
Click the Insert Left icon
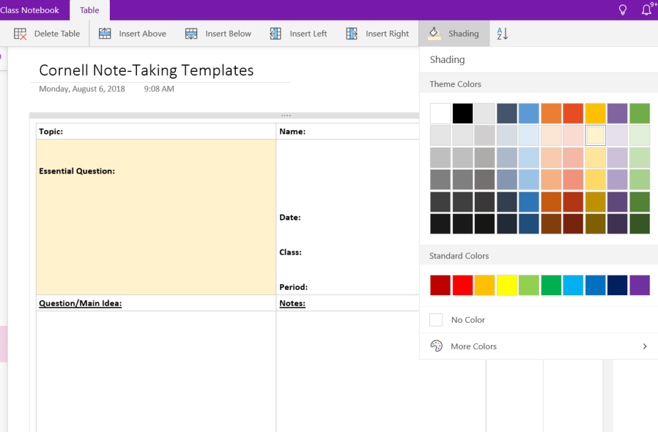point(276,33)
